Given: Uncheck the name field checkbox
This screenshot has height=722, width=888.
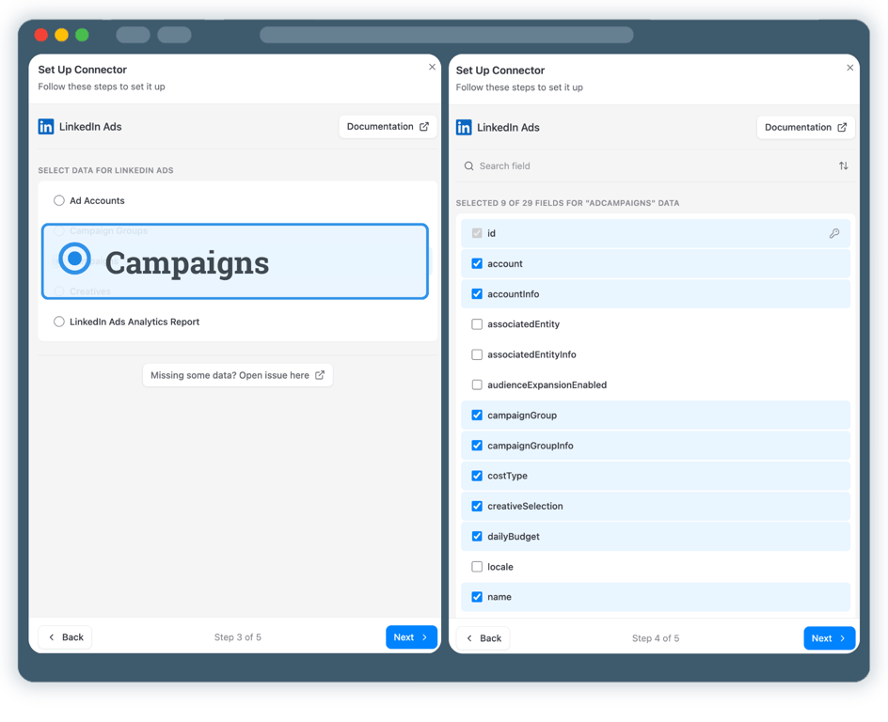Looking at the screenshot, I should coord(477,597).
